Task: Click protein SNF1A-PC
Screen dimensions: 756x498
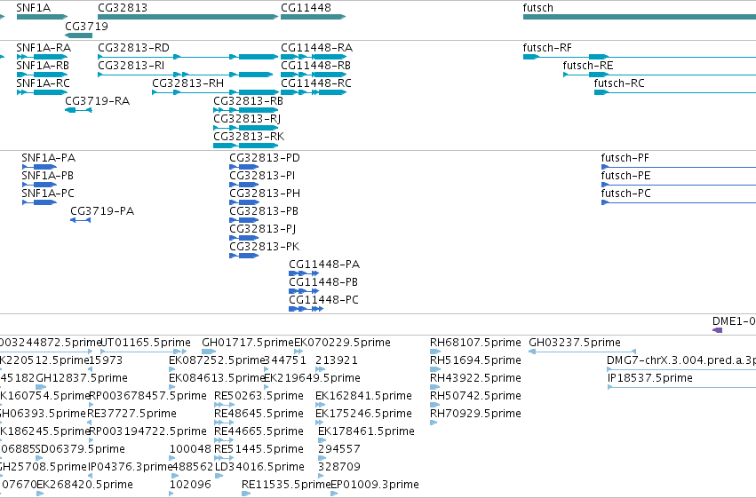Action: pyautogui.click(x=40, y=202)
